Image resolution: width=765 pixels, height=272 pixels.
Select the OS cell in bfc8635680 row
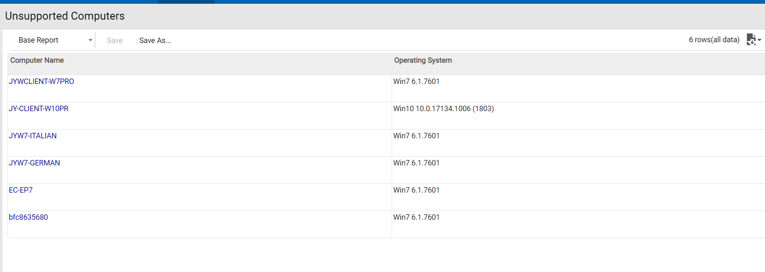416,217
